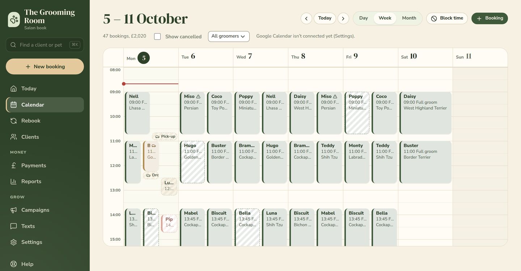
Task: Click the Campaigns megaphone icon
Action: coord(13,210)
